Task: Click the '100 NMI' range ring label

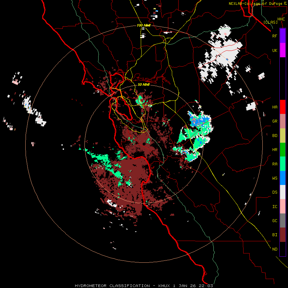Action: pyautogui.click(x=144, y=25)
